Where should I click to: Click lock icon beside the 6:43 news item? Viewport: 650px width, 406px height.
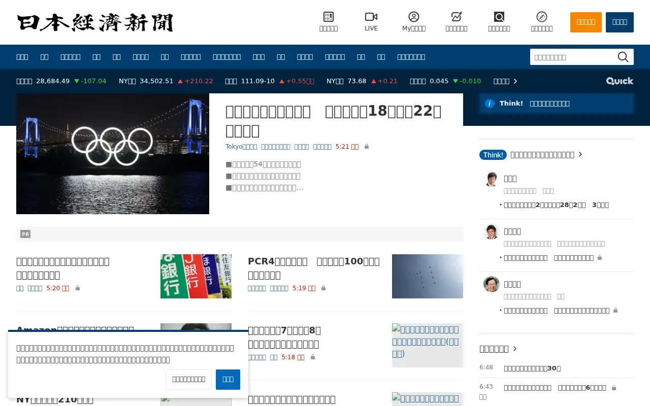[614, 388]
